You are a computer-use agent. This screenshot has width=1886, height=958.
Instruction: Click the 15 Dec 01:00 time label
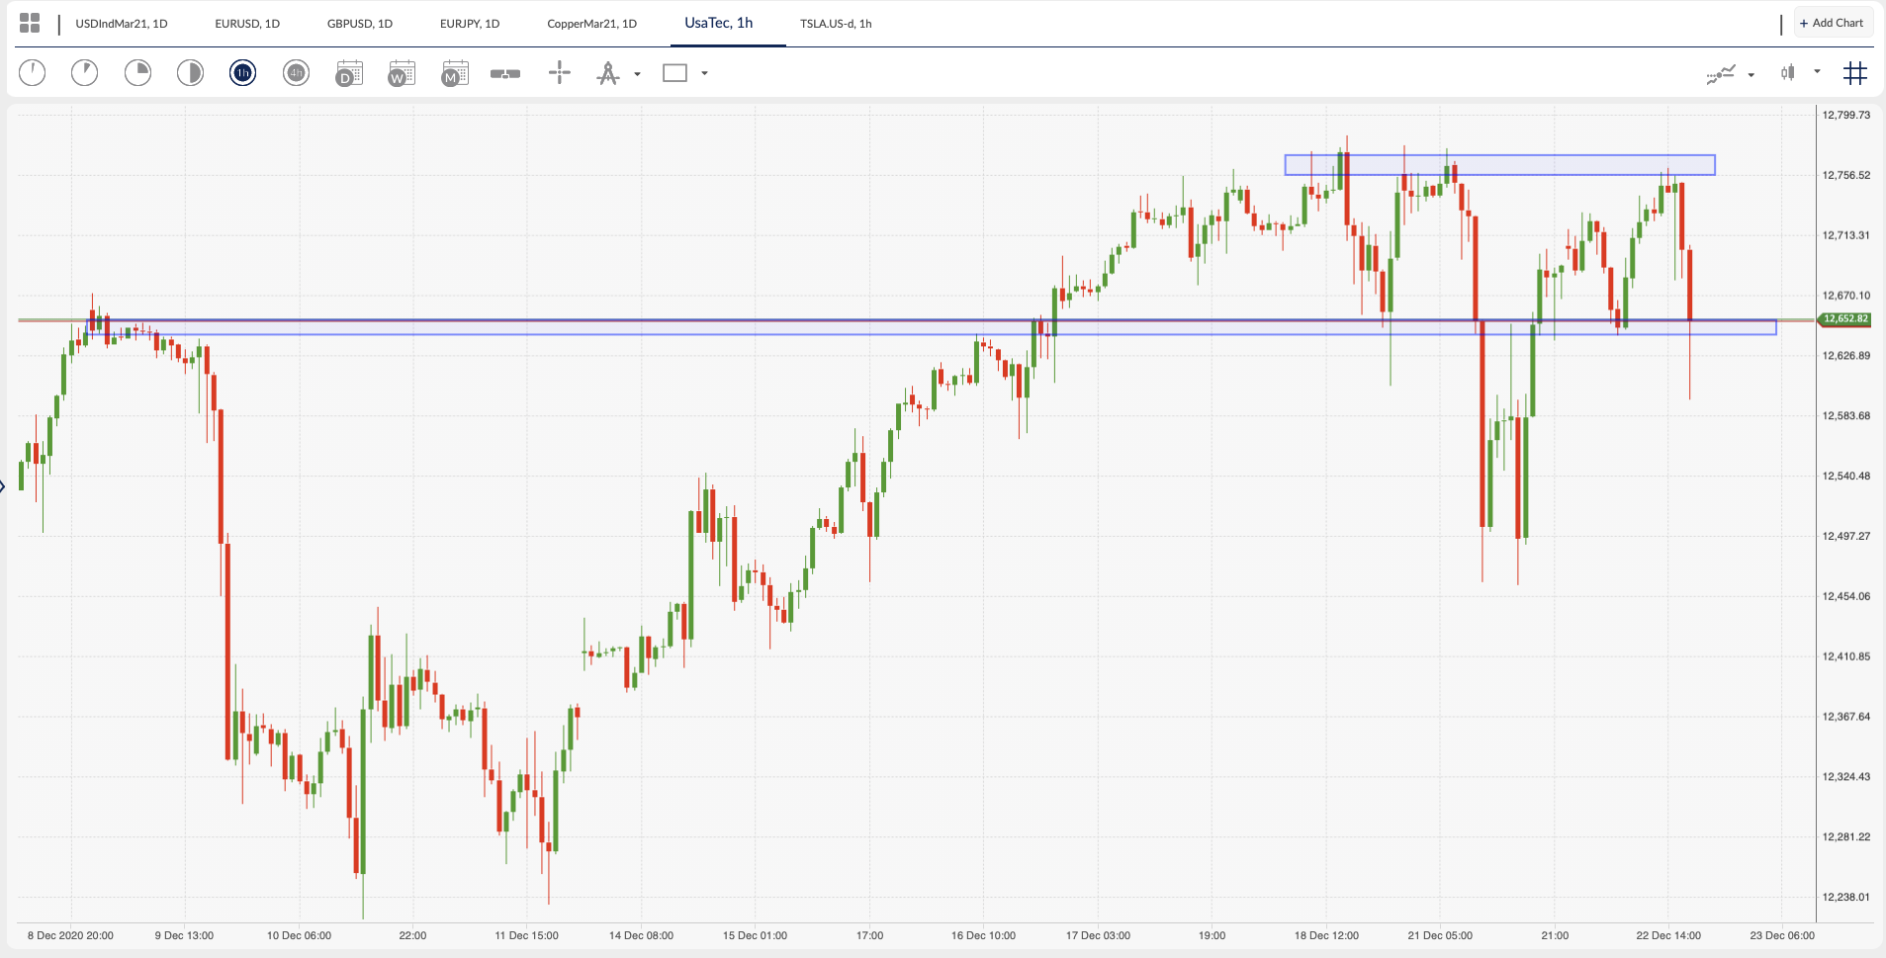click(x=755, y=935)
